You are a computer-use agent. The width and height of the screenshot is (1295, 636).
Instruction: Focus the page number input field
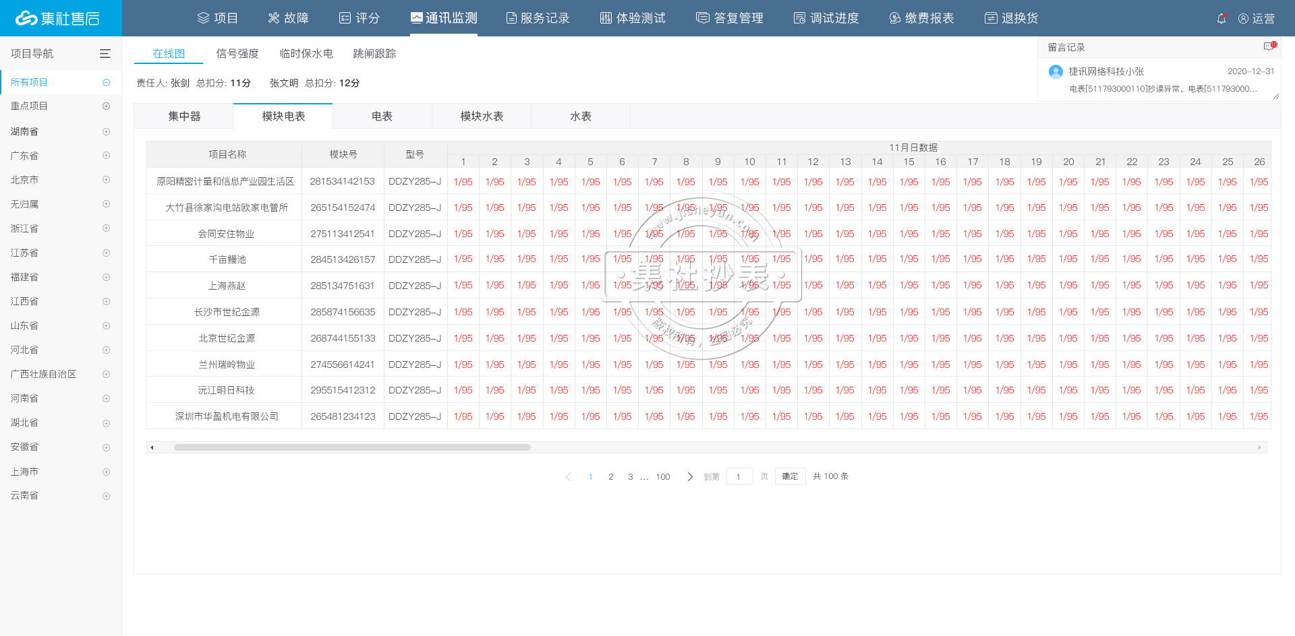pos(739,476)
